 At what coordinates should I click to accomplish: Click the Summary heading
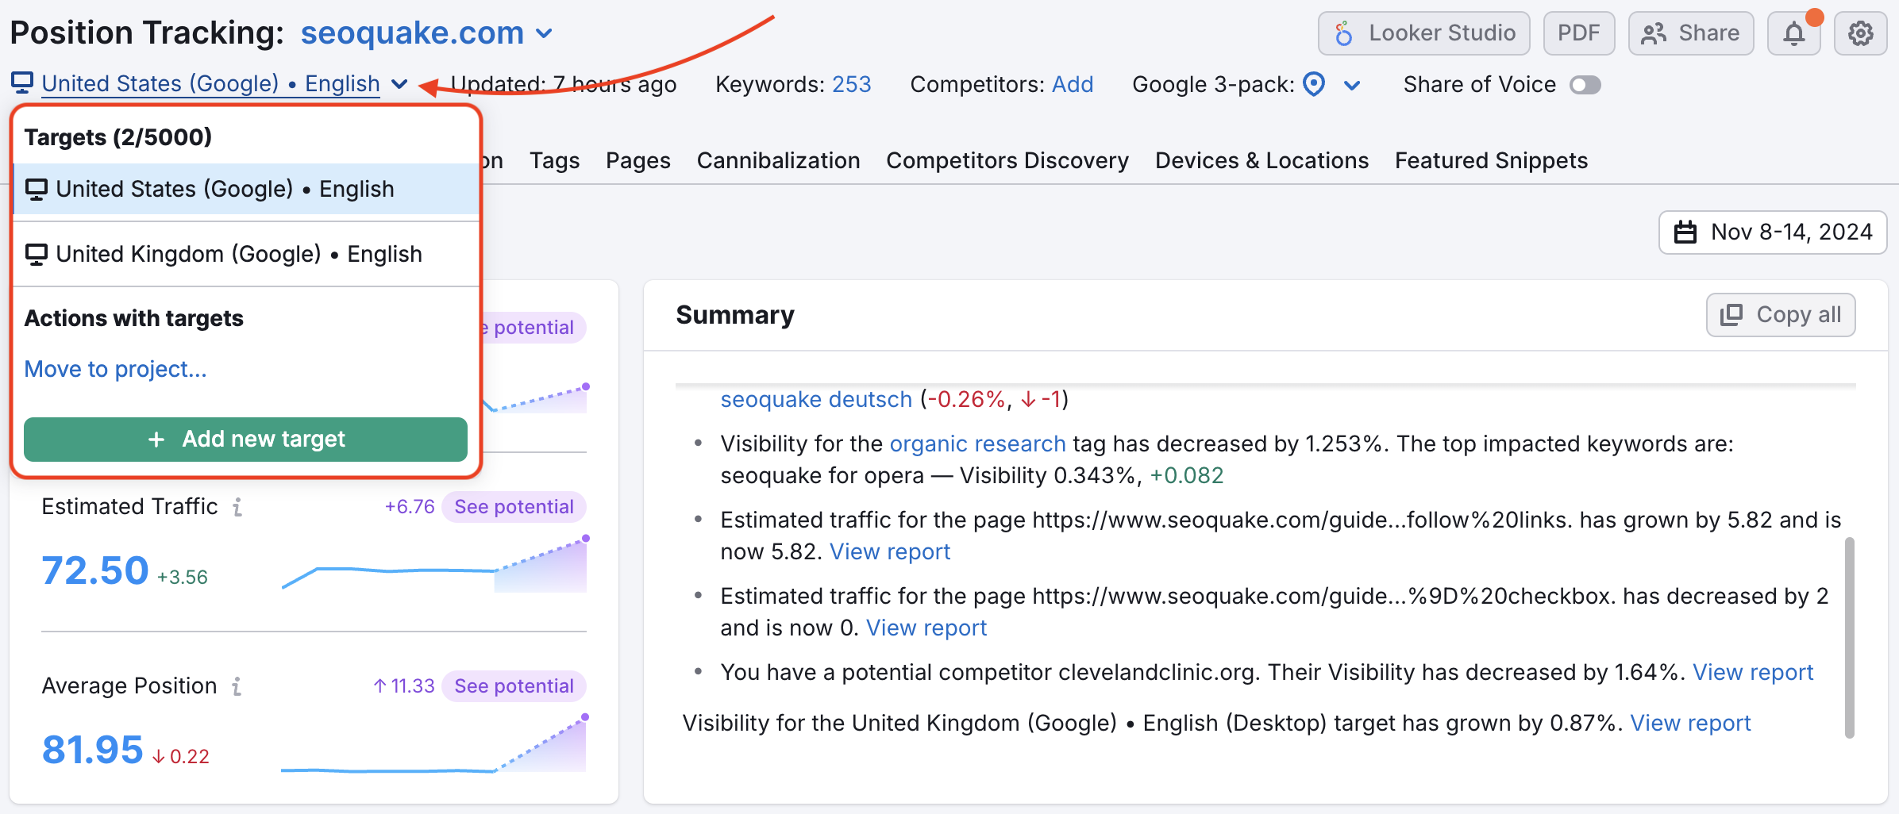pos(735,315)
